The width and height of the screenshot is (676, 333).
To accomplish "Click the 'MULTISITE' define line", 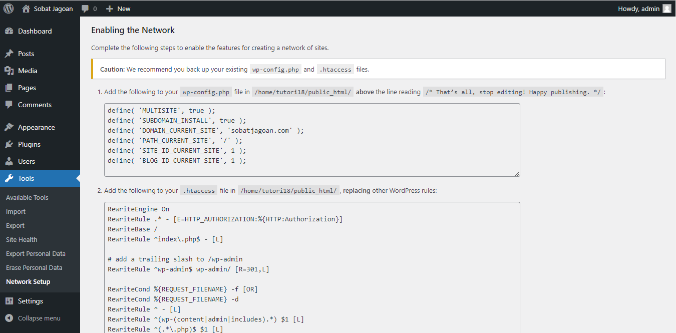I will pos(161,110).
